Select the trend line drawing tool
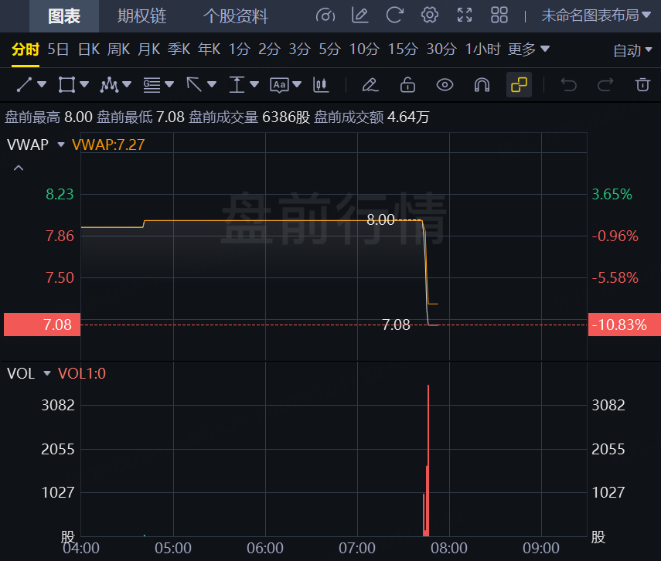Screen dimensions: 661x561 tap(23, 85)
